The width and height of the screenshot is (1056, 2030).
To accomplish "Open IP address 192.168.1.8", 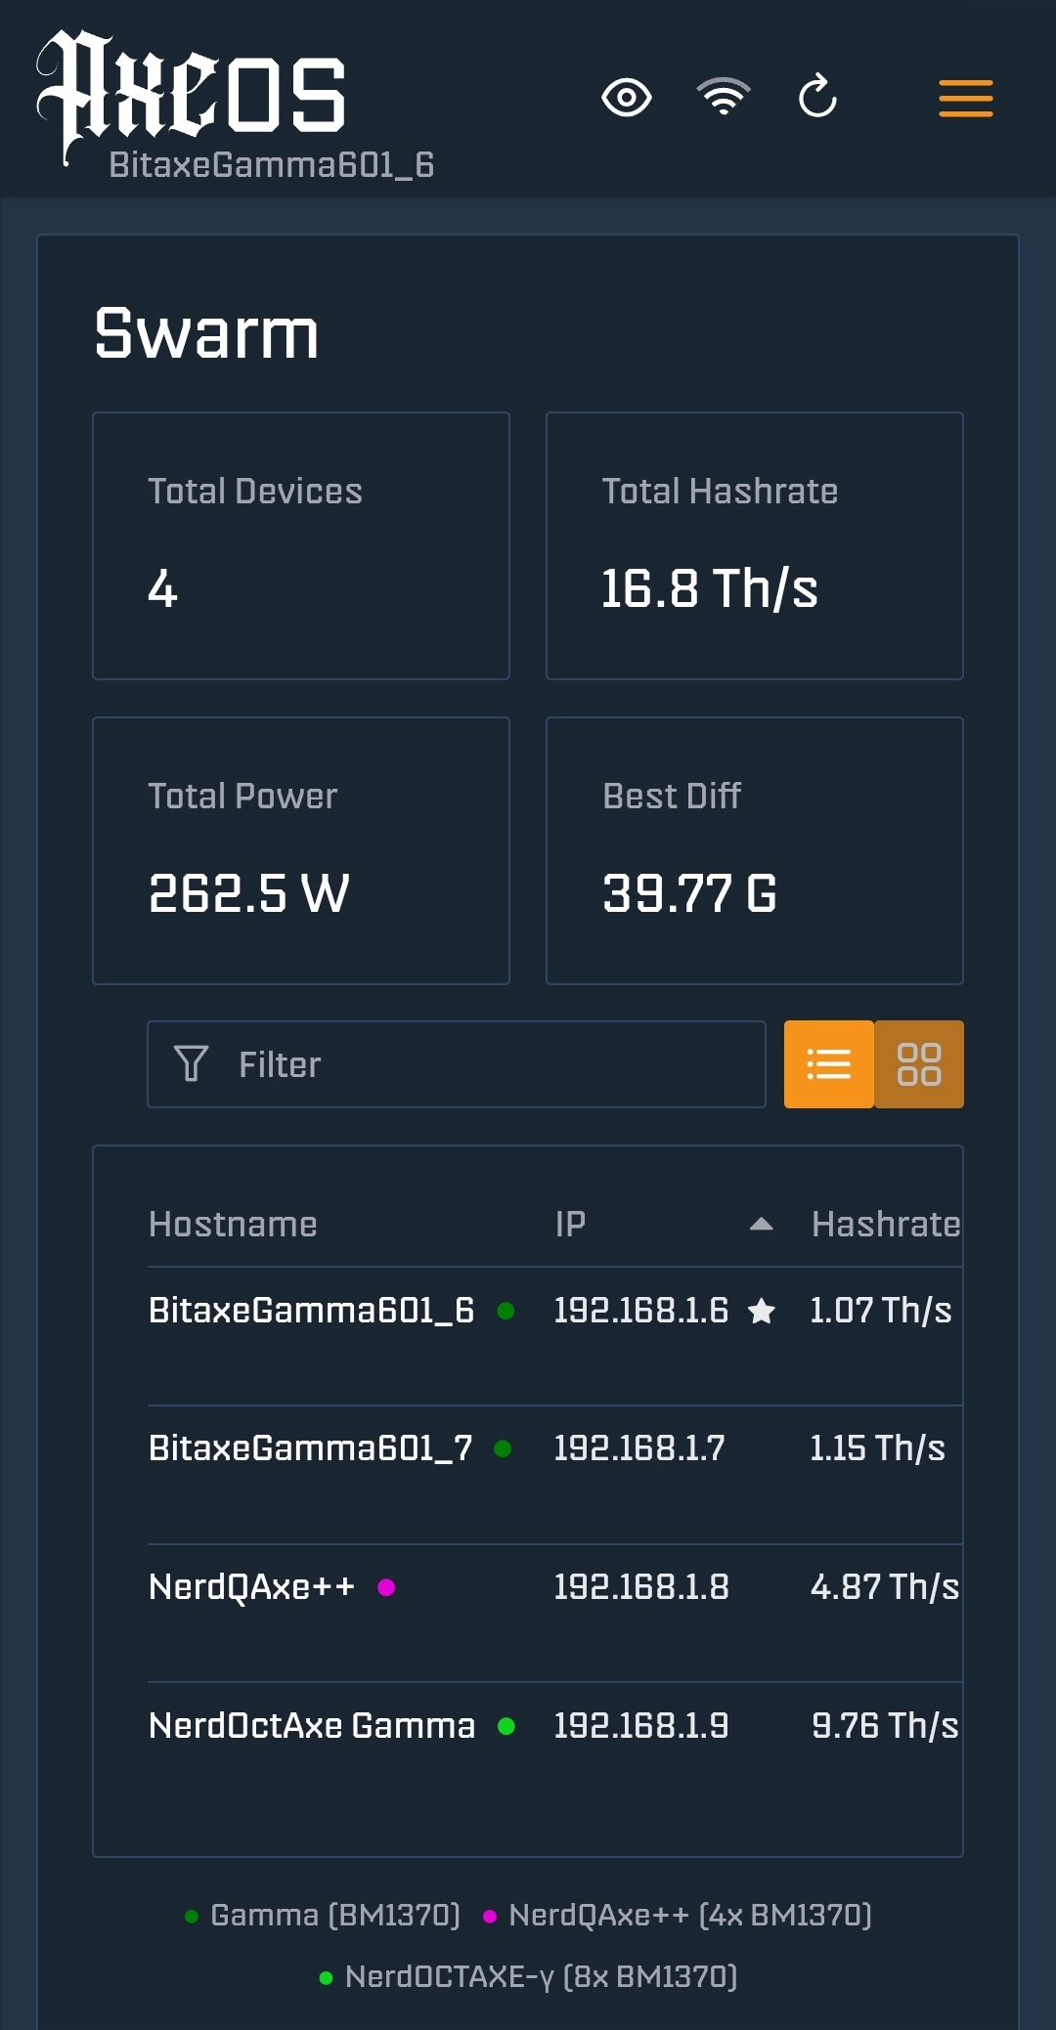I will [x=641, y=1587].
